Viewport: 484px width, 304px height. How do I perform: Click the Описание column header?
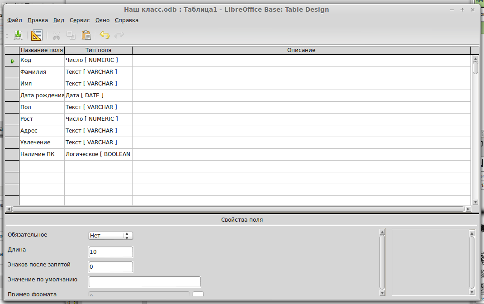point(301,50)
